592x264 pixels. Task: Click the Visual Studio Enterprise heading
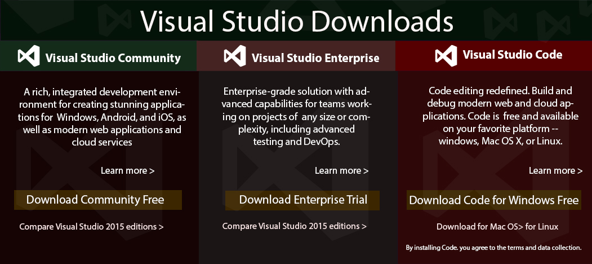pos(315,58)
